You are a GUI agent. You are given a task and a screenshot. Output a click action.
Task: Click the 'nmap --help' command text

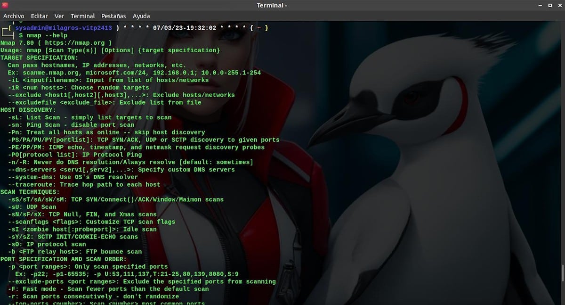(x=47, y=35)
